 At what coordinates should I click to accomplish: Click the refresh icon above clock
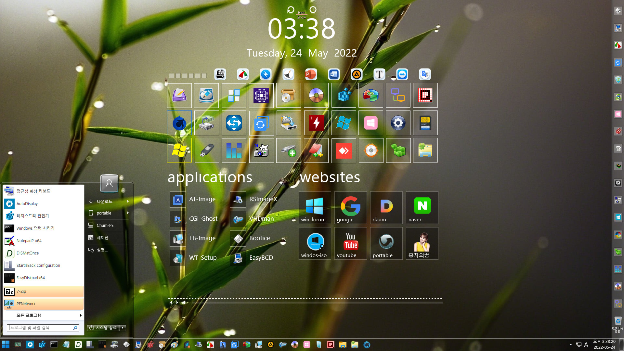(x=291, y=10)
